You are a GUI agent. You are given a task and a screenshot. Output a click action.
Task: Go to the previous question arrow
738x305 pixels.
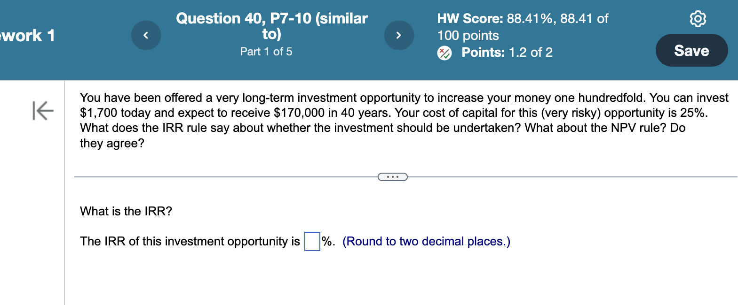[x=146, y=35]
